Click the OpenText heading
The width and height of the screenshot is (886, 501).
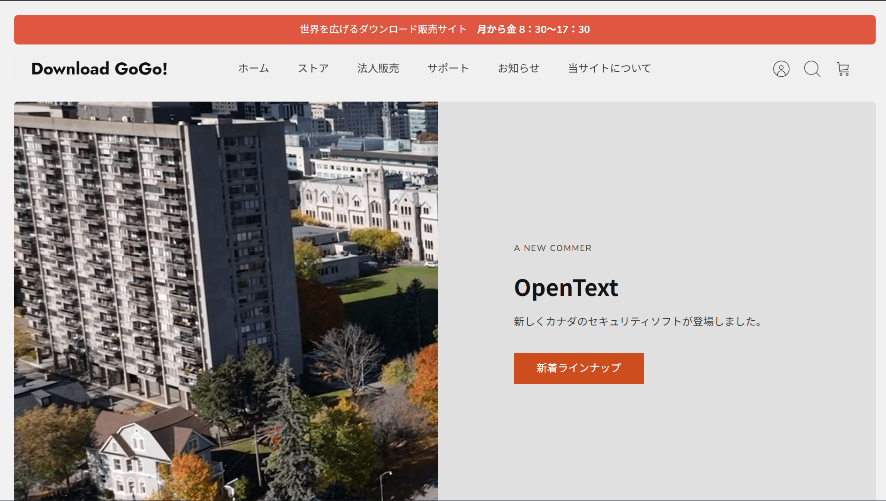(x=566, y=288)
